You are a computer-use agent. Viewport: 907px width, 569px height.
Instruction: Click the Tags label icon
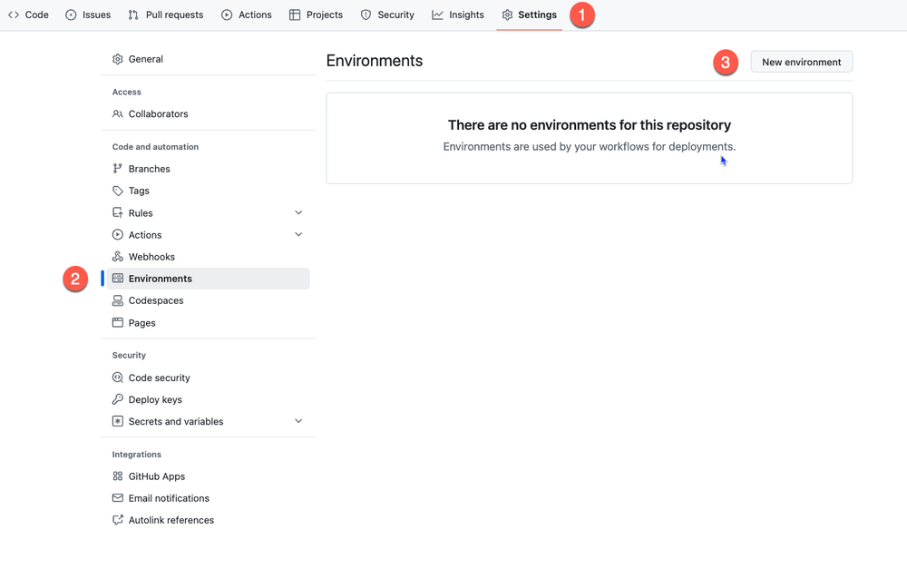coord(117,191)
